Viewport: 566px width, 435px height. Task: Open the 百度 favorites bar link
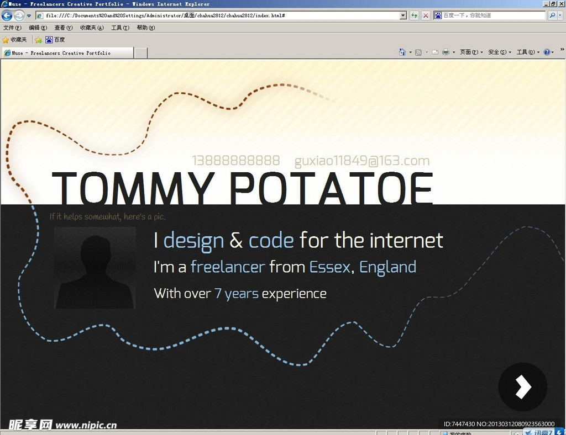coord(55,40)
